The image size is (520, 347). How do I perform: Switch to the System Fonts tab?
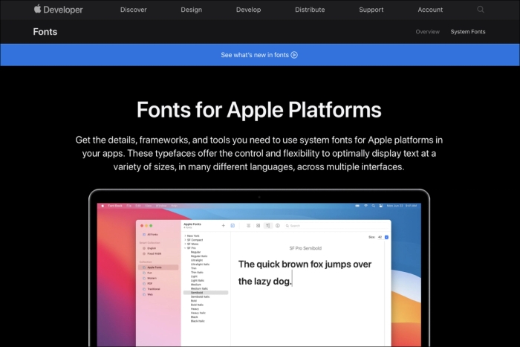(x=468, y=32)
